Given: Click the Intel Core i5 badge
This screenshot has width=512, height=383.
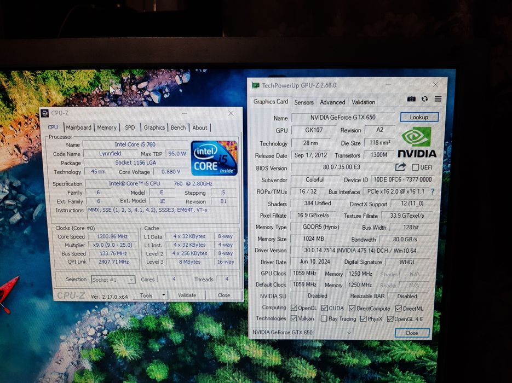Looking at the screenshot, I should coord(214,158).
